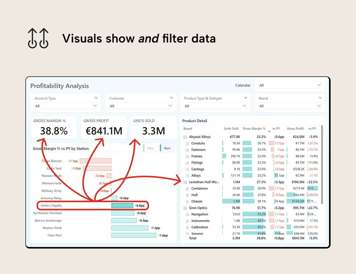356x274 pixels.
Task: Expand the Sensors subcategory
Action: click(187, 234)
